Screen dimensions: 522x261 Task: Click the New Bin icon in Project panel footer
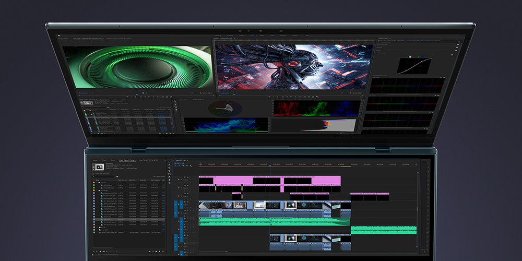click(157, 252)
